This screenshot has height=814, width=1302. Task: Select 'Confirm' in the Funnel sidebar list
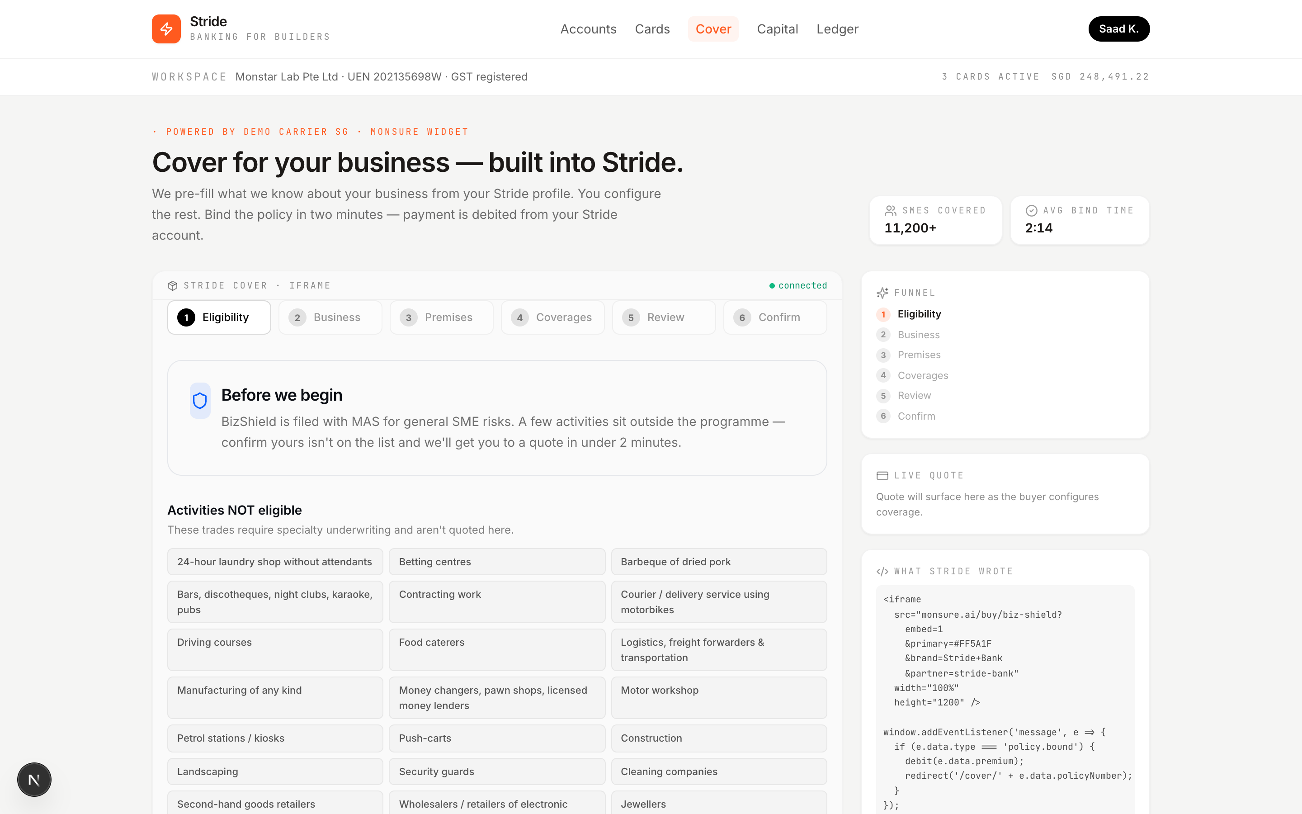coord(916,416)
